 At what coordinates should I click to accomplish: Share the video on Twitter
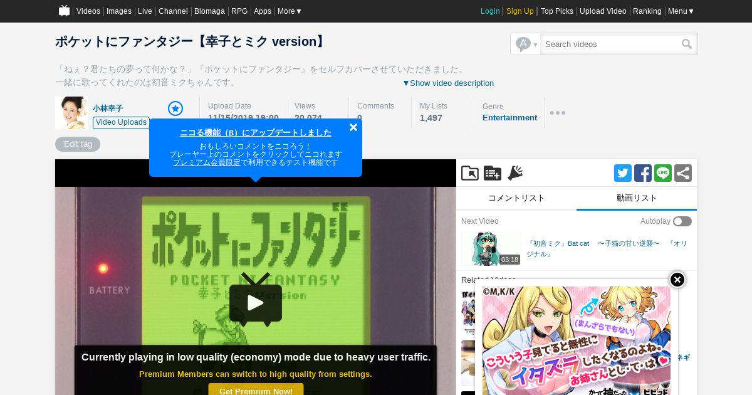pyautogui.click(x=623, y=173)
